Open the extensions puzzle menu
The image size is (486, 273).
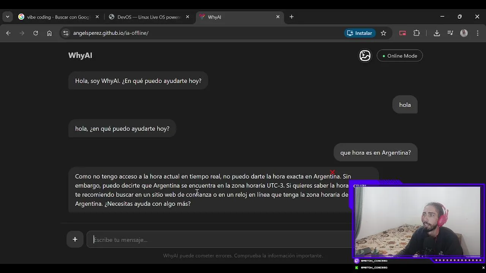tap(417, 33)
